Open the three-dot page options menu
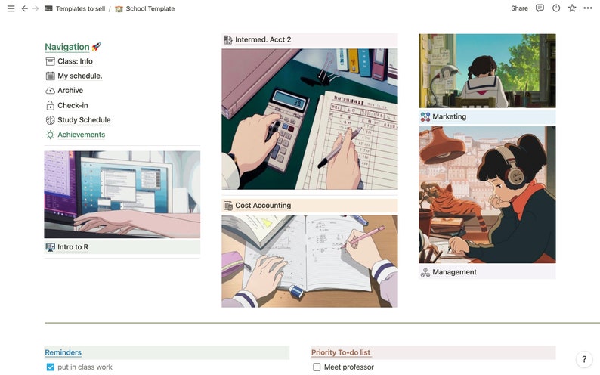Viewport: 600px width, 375px height. [588, 8]
